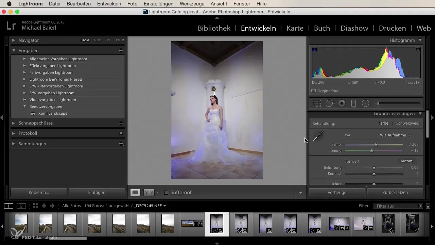
Task: Select the Graduated Filter tool
Action: 353,103
